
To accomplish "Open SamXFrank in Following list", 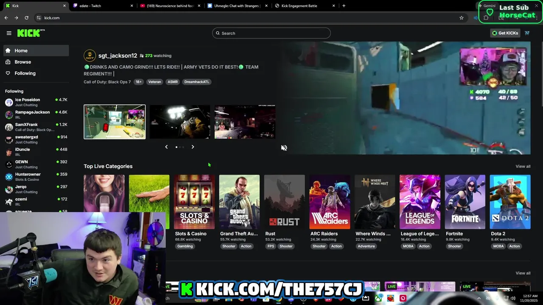I will tap(36, 127).
